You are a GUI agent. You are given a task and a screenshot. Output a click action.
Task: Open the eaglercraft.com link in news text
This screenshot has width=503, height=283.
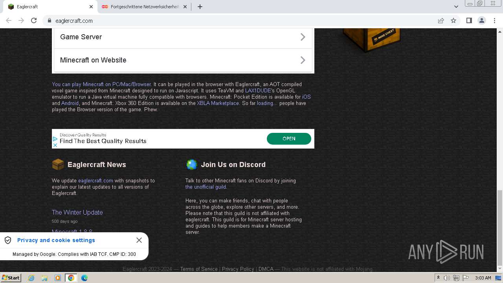[95, 180]
